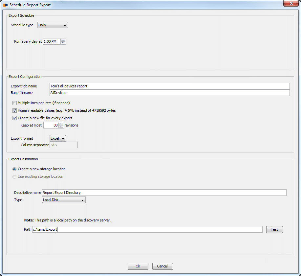Viewport: 301px width, 276px height.
Task: Close the Schedule Report Export dialog
Action: coord(290,4)
